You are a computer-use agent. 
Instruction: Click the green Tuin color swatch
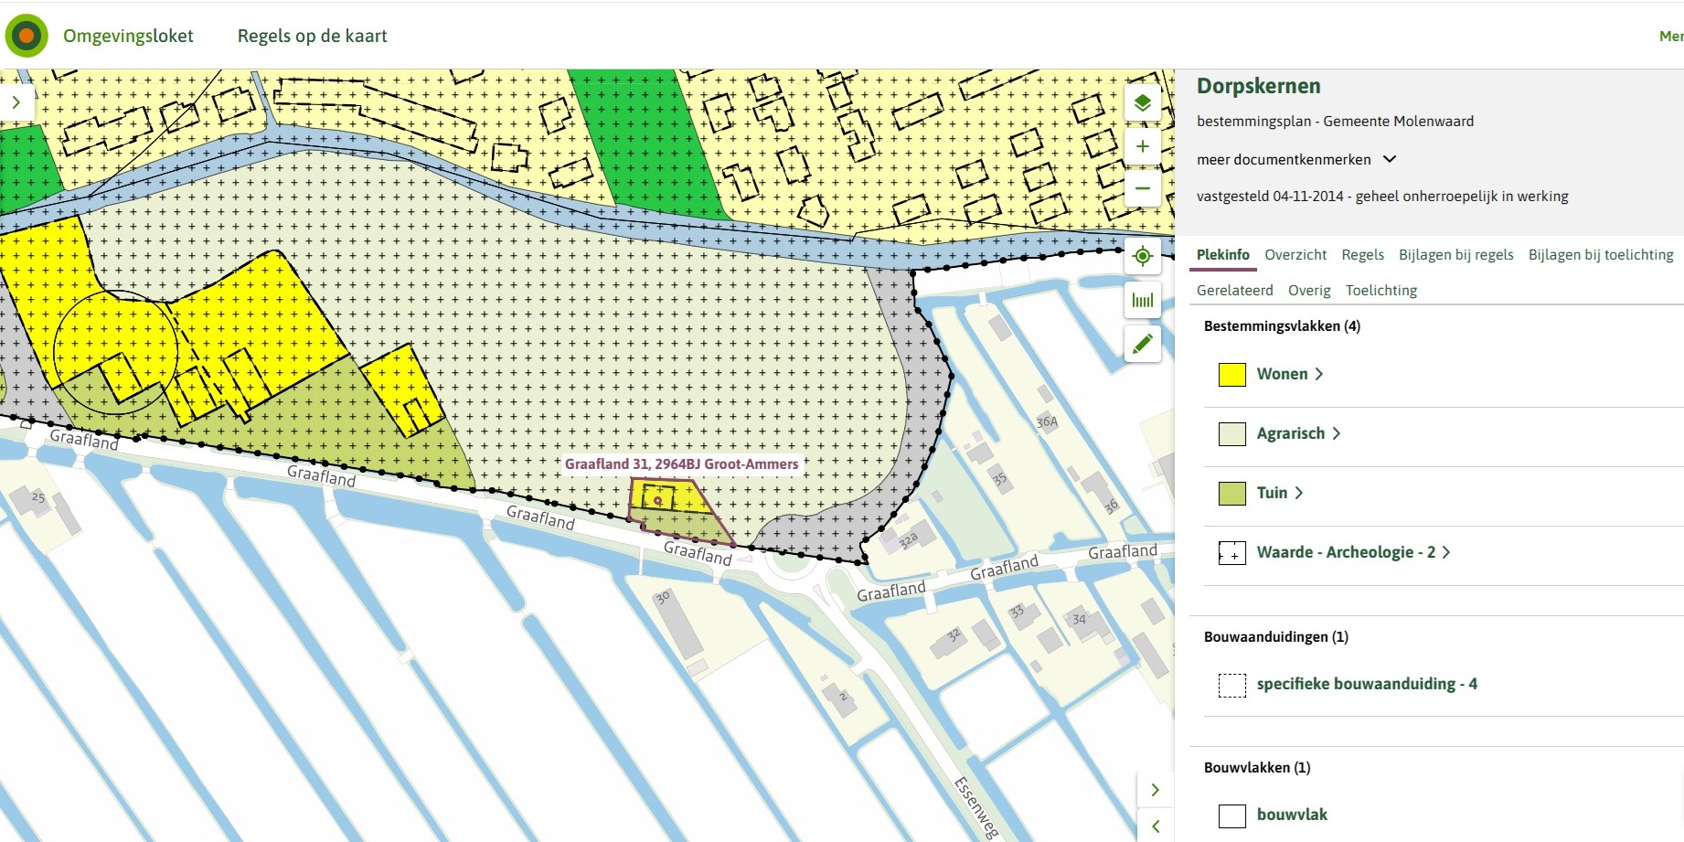[x=1231, y=494]
